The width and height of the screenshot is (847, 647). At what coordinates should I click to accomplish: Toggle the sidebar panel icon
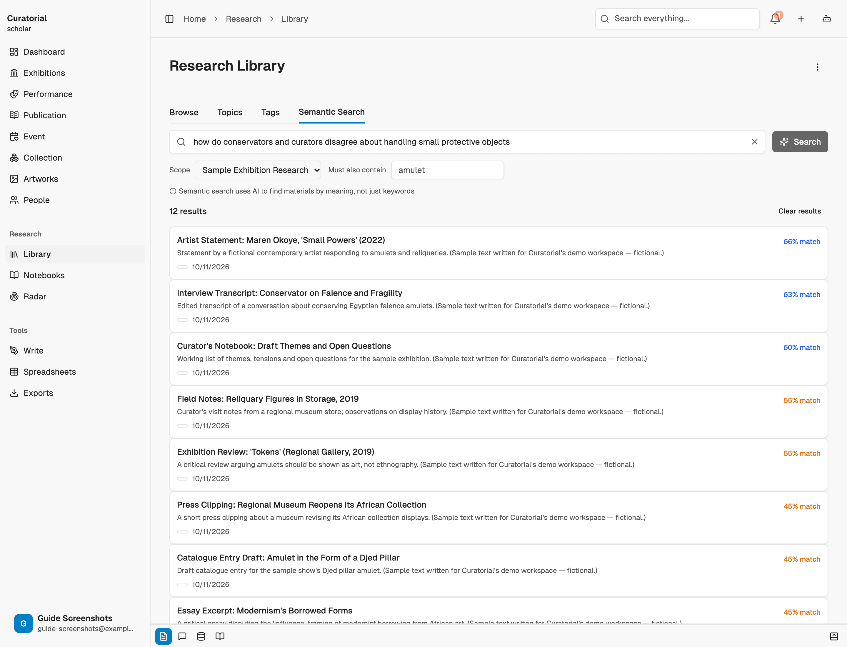point(169,19)
